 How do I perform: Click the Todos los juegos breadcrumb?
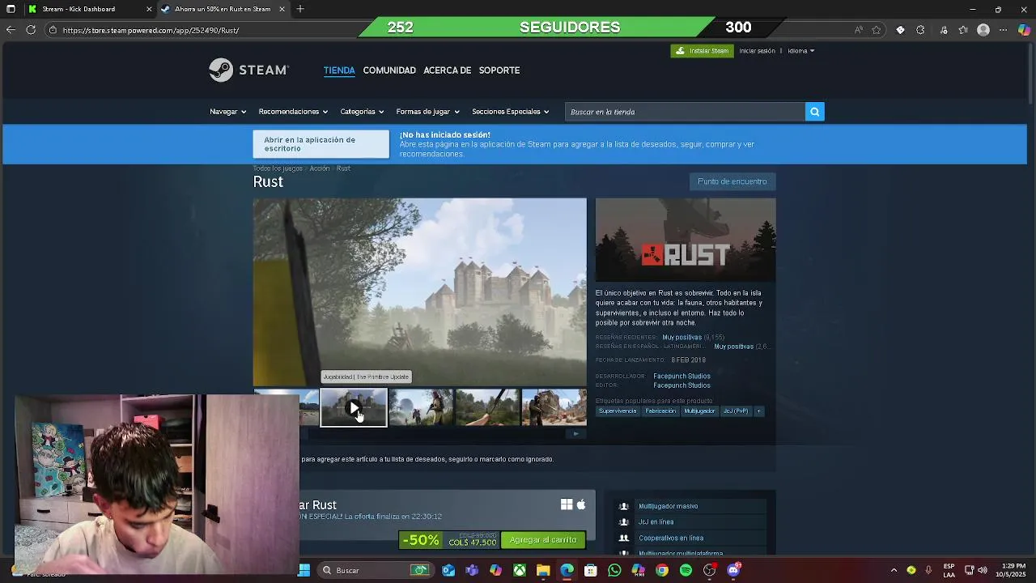pos(278,168)
